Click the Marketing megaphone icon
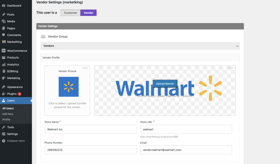Viewport: 280px width, 164px height. point(4,78)
